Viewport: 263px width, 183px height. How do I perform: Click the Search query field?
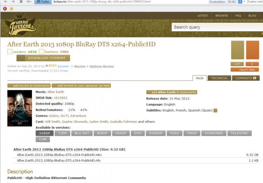[x=217, y=27]
